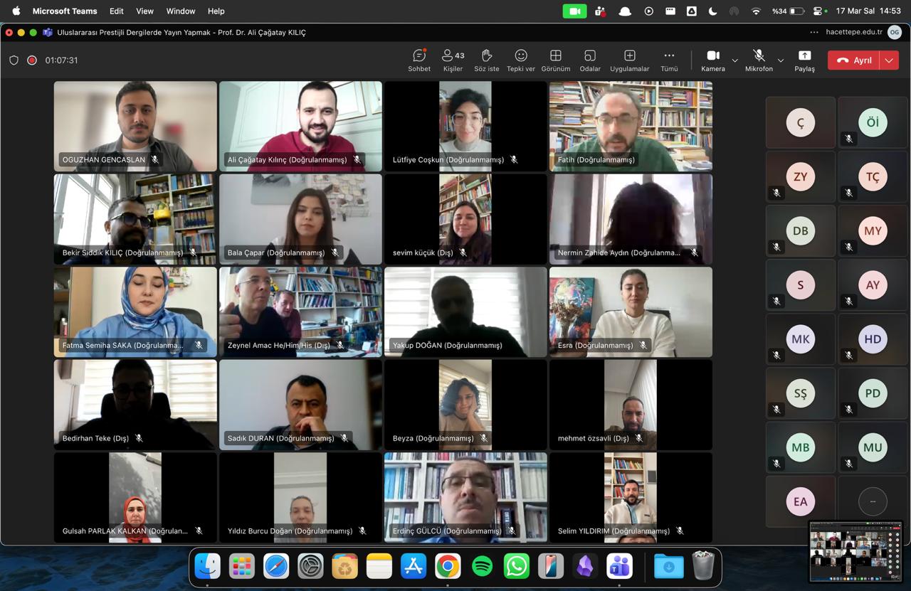
Task: Leave the meeting with Ayrıl
Action: 854,60
